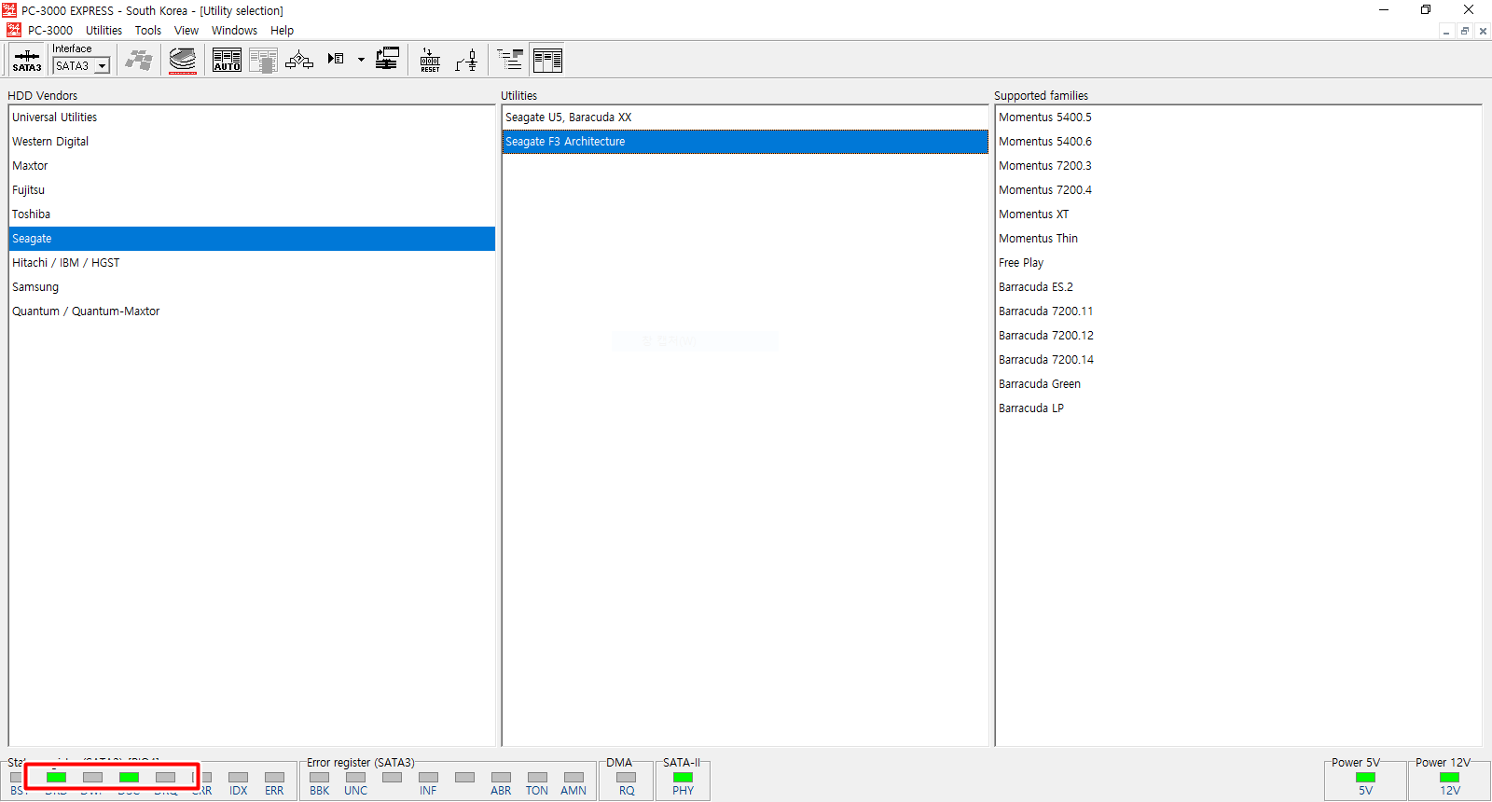Open the Help menu
The width and height of the screenshot is (1492, 802).
click(x=282, y=31)
